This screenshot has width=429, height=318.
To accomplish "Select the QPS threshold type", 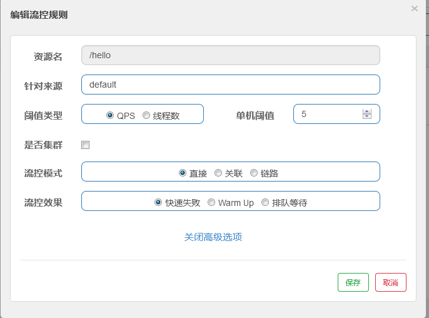I will (110, 115).
